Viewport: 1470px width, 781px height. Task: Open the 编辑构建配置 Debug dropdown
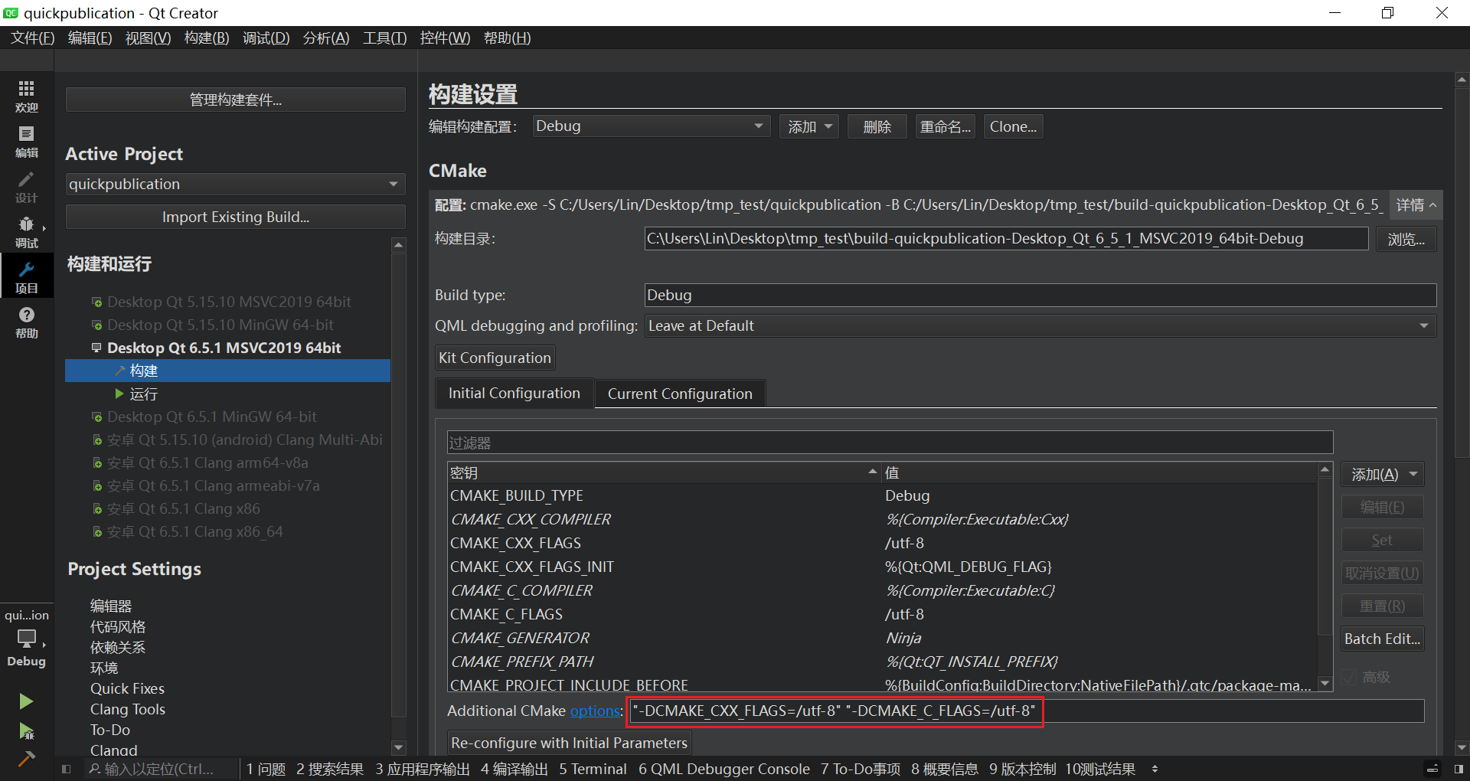652,126
